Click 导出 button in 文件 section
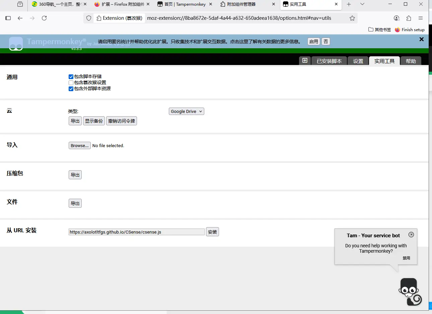Image resolution: width=432 pixels, height=314 pixels. click(75, 203)
